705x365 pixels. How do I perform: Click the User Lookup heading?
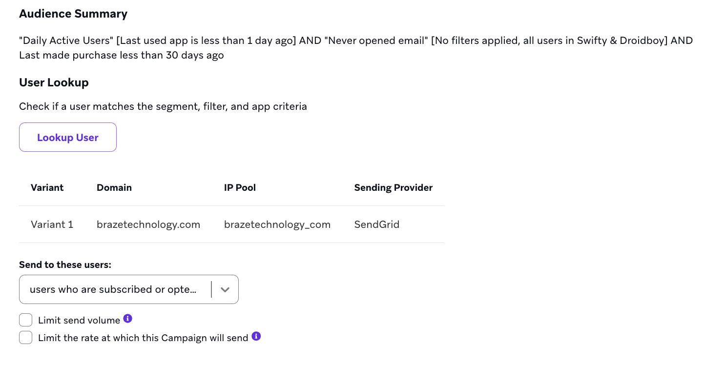click(x=54, y=82)
